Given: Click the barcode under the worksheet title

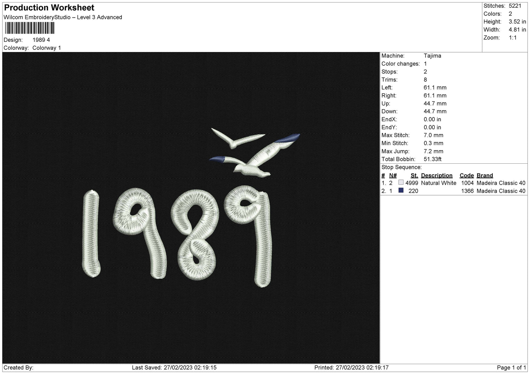Looking at the screenshot, I should click(30, 28).
